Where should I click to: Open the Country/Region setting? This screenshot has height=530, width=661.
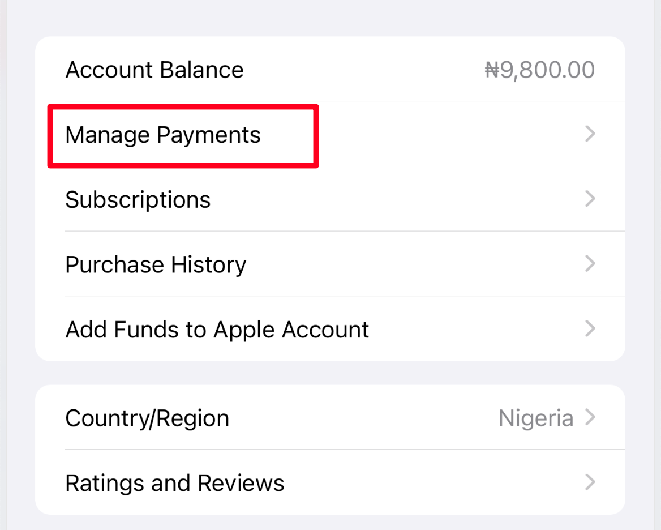pos(330,417)
